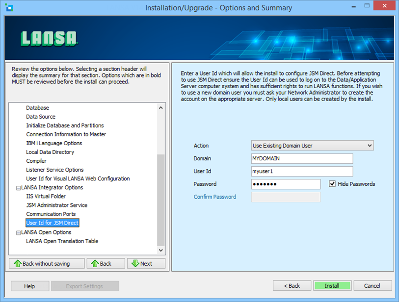Click the green up arrow on Back without saving
This screenshot has width=399, height=302.
[17, 264]
